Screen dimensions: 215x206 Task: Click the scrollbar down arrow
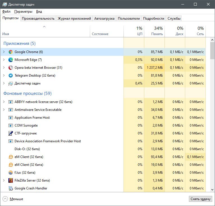[212, 190]
